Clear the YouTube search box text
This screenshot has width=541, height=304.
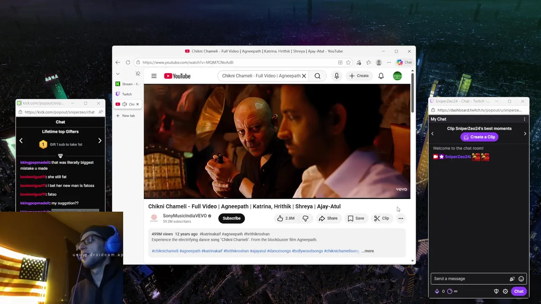[x=303, y=76]
